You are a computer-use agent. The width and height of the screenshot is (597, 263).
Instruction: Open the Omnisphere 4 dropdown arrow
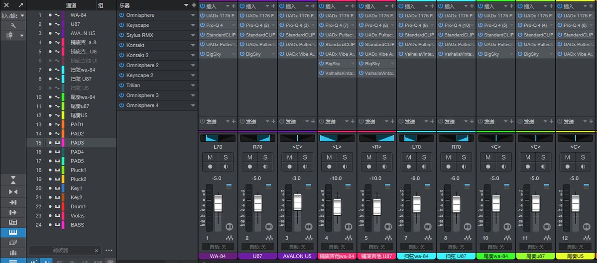pyautogui.click(x=193, y=105)
